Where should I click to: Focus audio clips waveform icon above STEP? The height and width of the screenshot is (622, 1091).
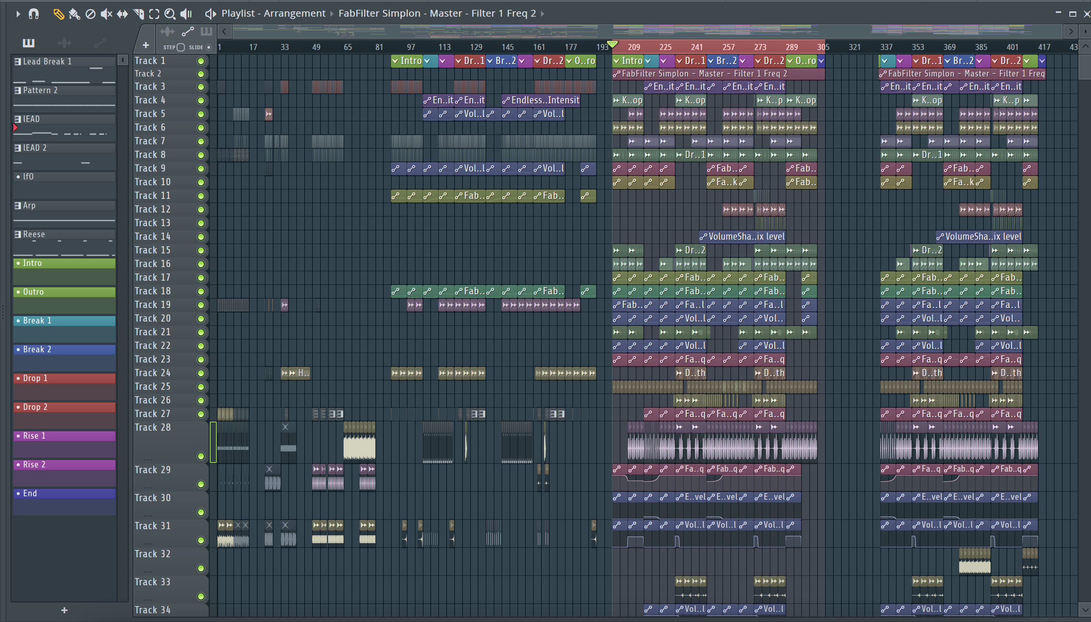click(x=167, y=31)
